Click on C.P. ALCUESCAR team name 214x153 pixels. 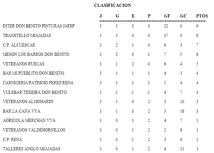pyautogui.click(x=19, y=45)
